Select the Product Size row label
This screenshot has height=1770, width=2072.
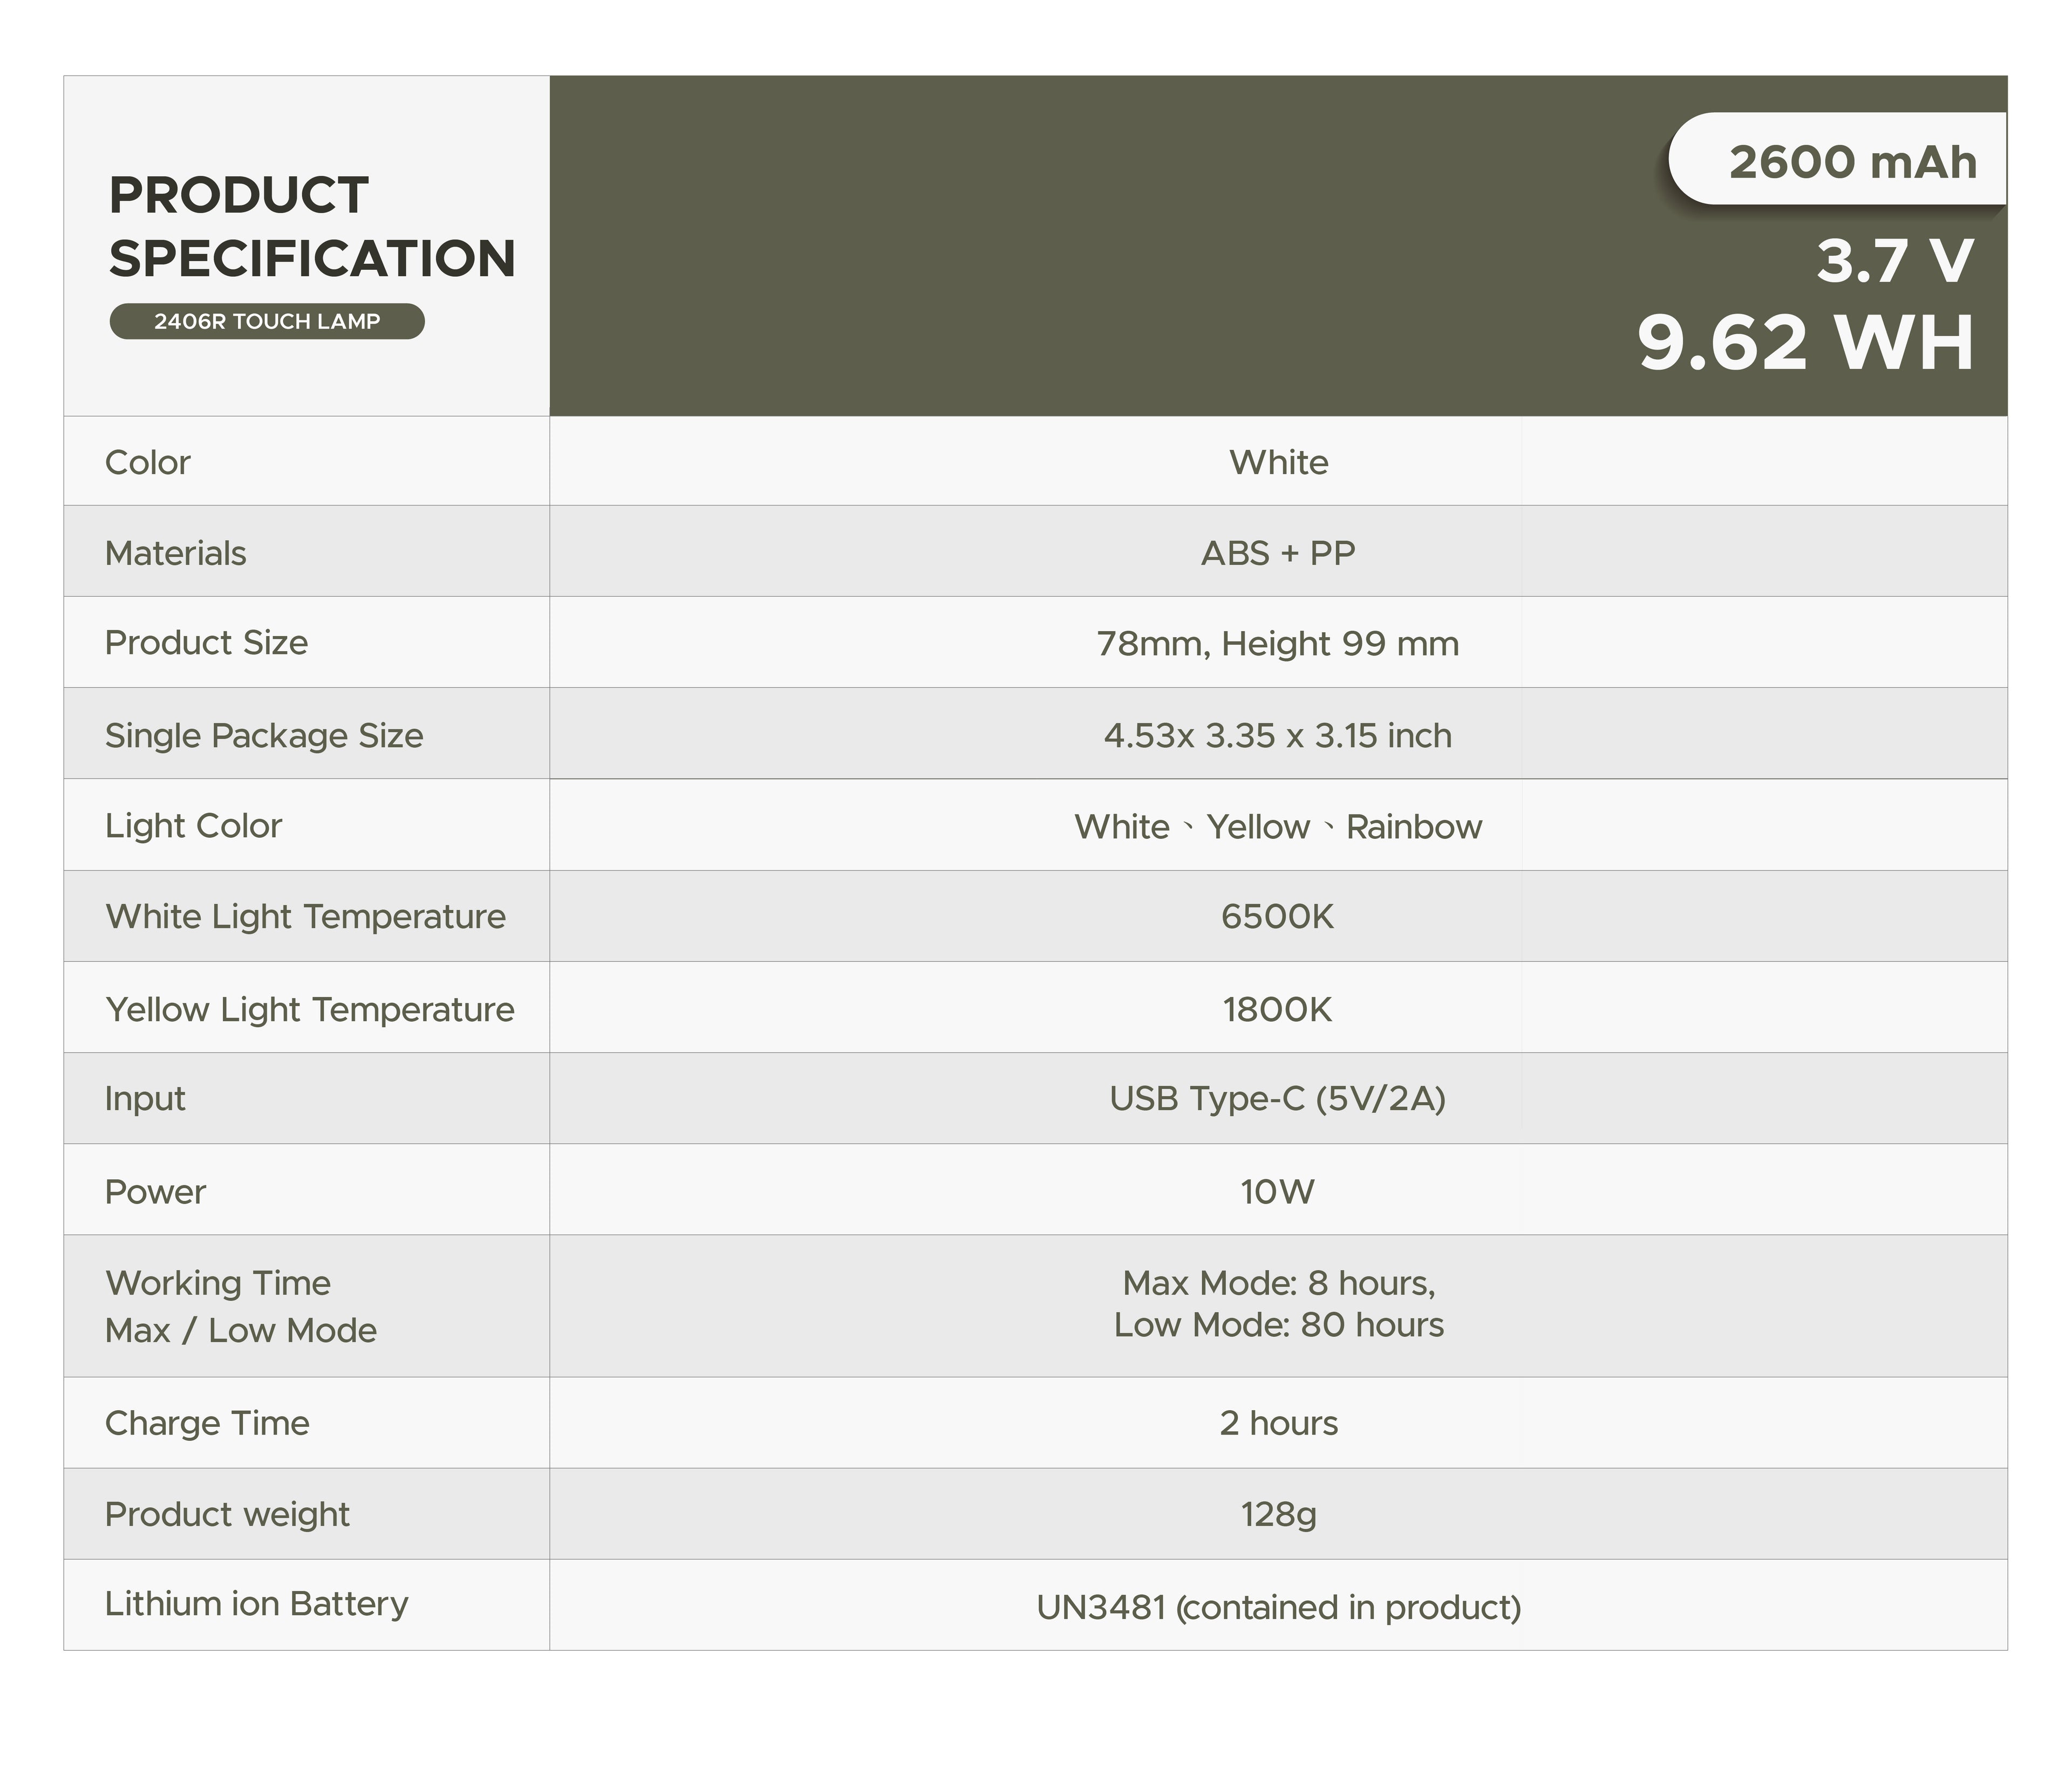207,642
